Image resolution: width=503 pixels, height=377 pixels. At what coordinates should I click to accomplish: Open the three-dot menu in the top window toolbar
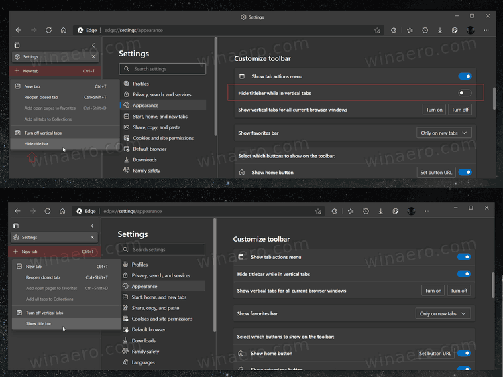point(486,30)
